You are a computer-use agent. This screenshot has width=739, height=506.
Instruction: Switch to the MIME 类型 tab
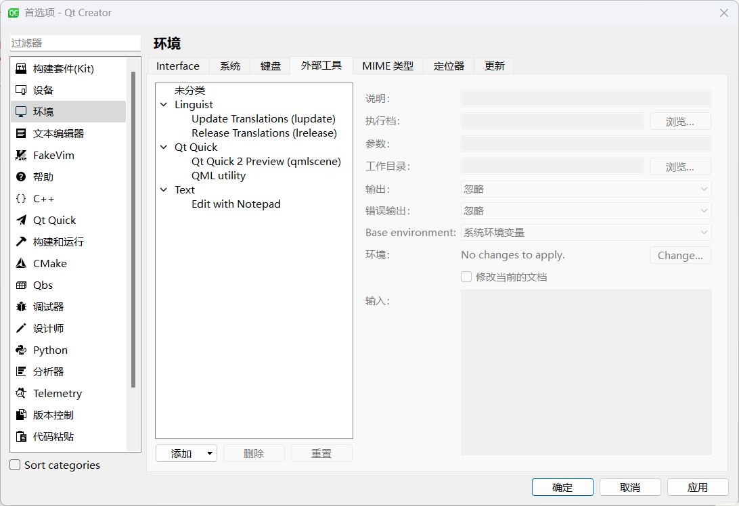pos(388,66)
